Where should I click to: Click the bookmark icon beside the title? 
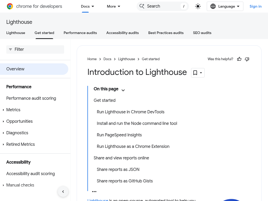coord(195,73)
